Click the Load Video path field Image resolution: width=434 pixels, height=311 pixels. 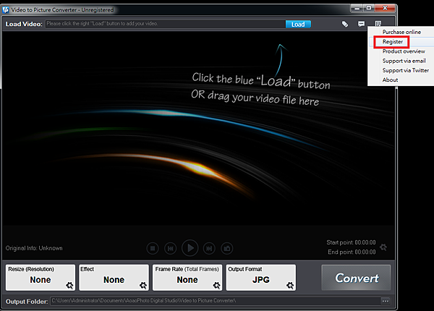(x=166, y=24)
